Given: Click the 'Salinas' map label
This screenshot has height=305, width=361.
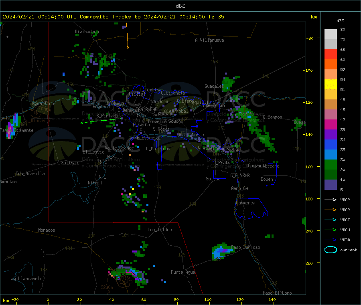Looking at the screenshot, I should (69, 163).
